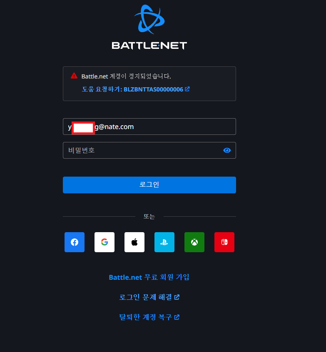Click external-link icon beside 탈퇴한 계정 복구
326x352 pixels.
coord(177,317)
